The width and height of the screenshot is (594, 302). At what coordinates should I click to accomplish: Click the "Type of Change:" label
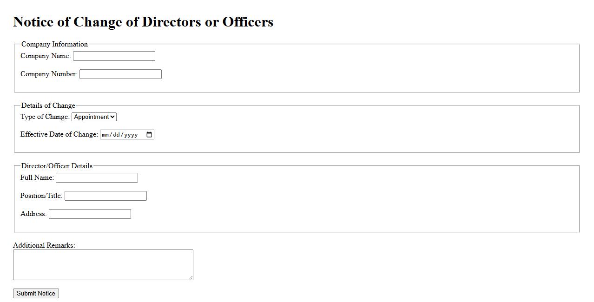tap(45, 117)
